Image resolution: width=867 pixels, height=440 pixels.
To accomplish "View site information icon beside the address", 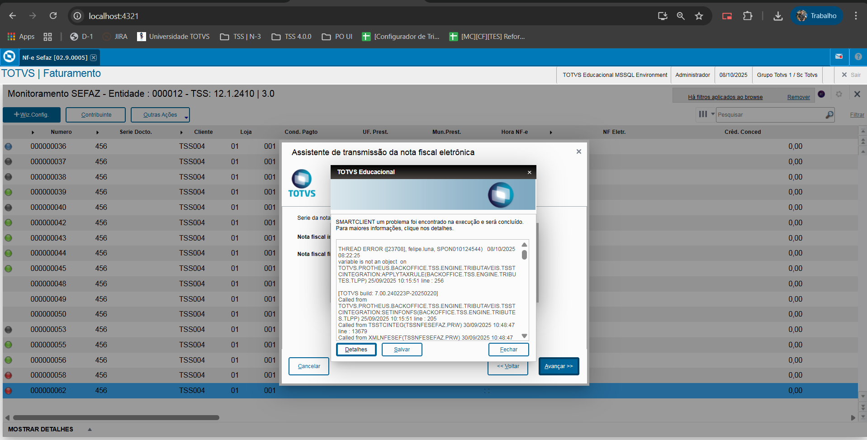I will coord(77,16).
